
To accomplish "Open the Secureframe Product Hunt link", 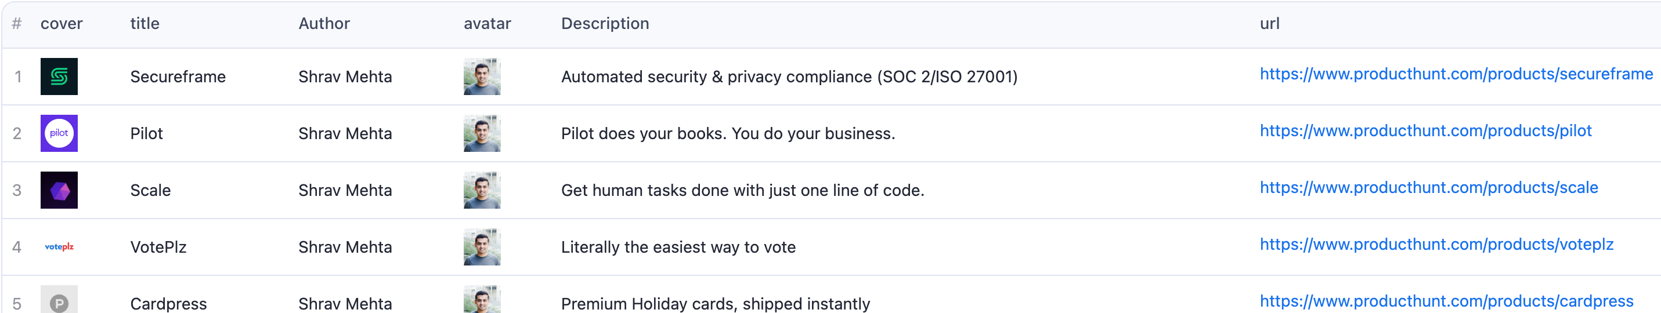I will click(x=1456, y=74).
